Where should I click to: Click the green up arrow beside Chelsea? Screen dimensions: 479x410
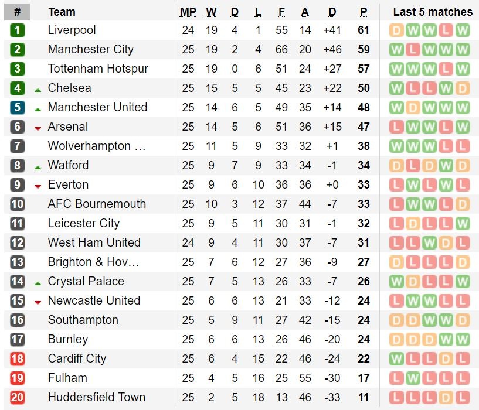(38, 89)
